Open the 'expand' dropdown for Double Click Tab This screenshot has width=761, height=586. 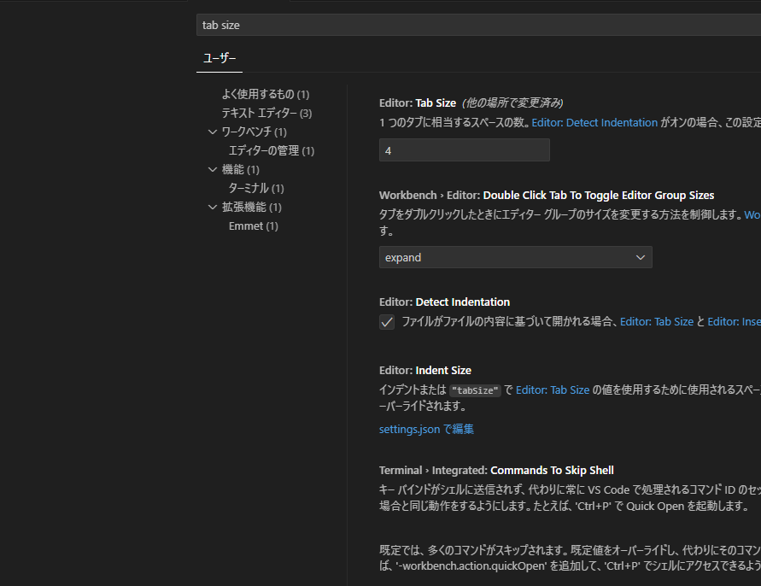coord(515,257)
